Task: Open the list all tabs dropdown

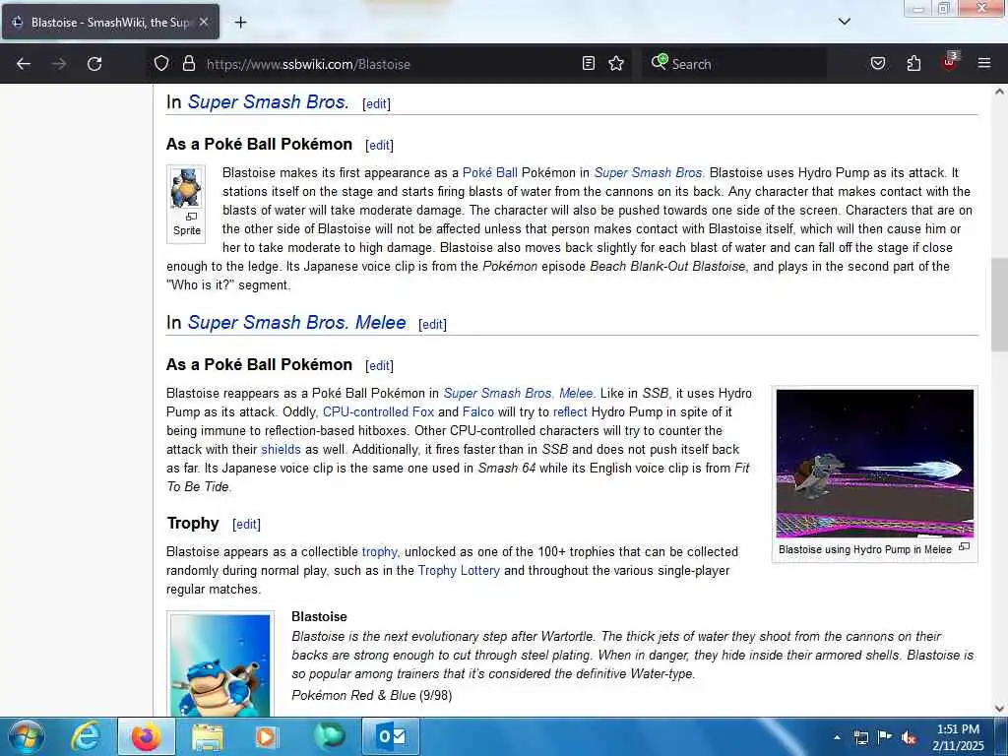Action: coord(845,22)
